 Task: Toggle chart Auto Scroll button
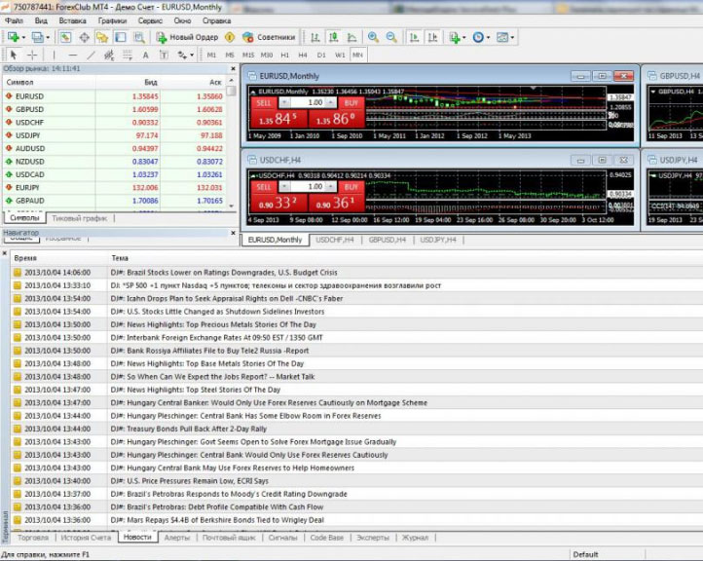coord(414,37)
